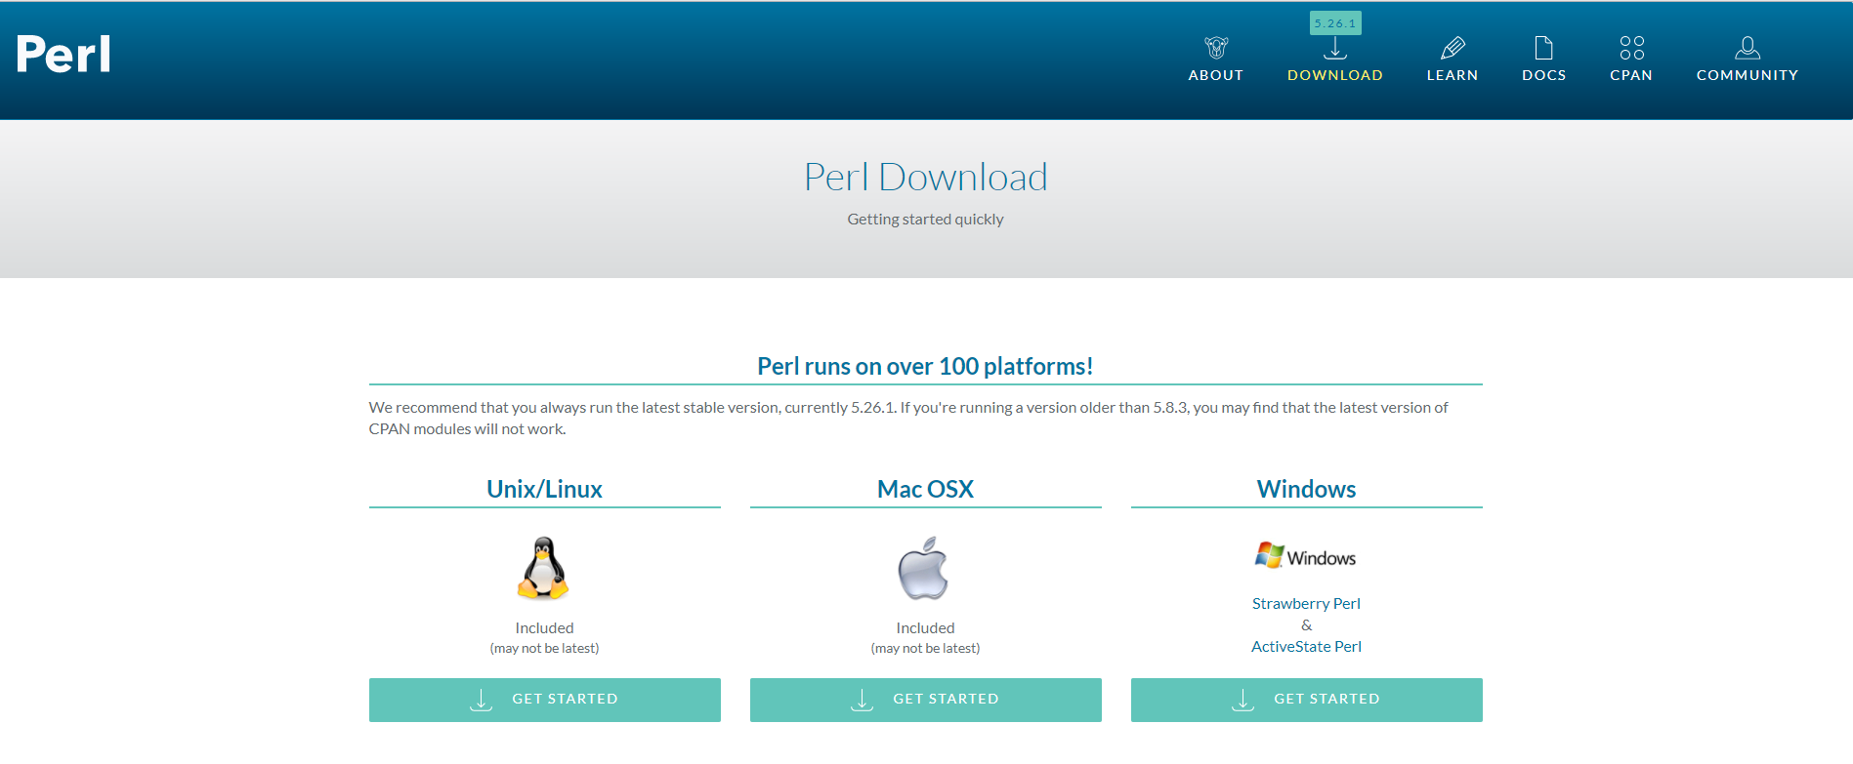The height and width of the screenshot is (764, 1853).
Task: Click the four-circles icon above CPAN
Action: coord(1631,48)
